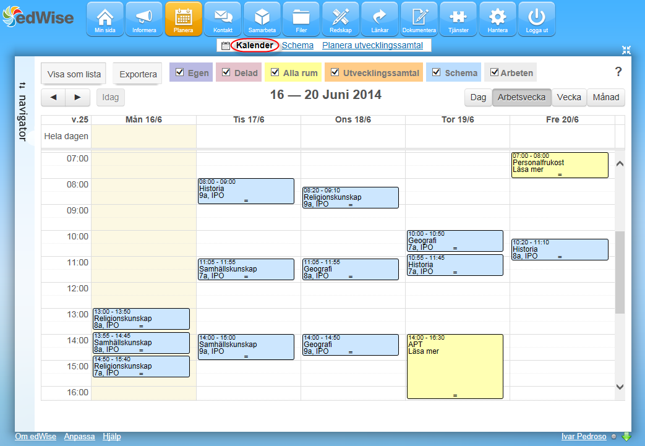Click the Visa som lista button
This screenshot has height=446, width=645.
(x=74, y=74)
